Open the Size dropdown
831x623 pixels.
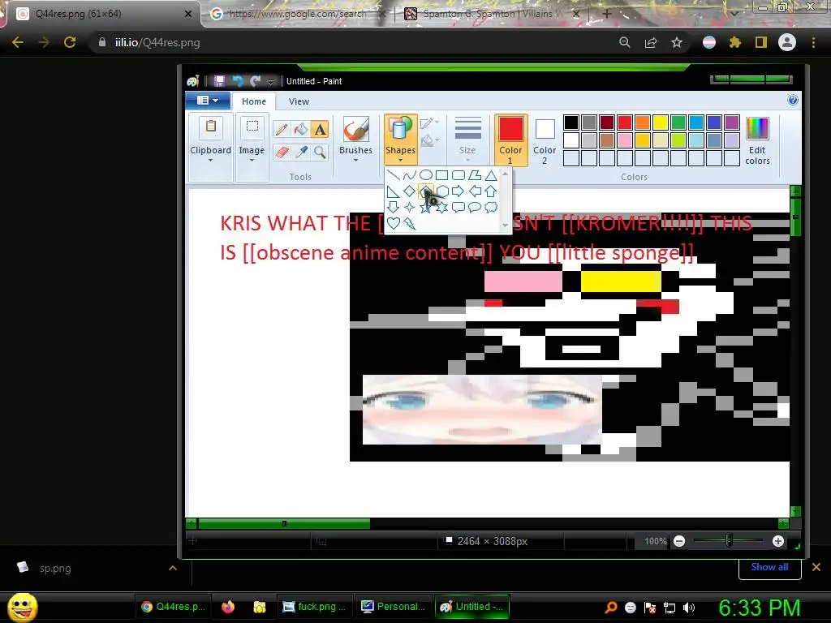click(467, 140)
